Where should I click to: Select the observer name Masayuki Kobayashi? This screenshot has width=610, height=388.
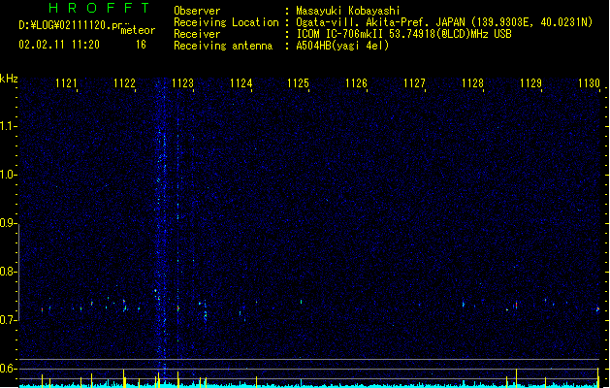coord(348,11)
